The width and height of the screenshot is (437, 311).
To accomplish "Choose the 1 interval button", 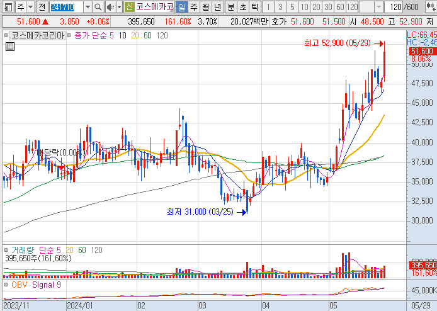I will [268, 7].
